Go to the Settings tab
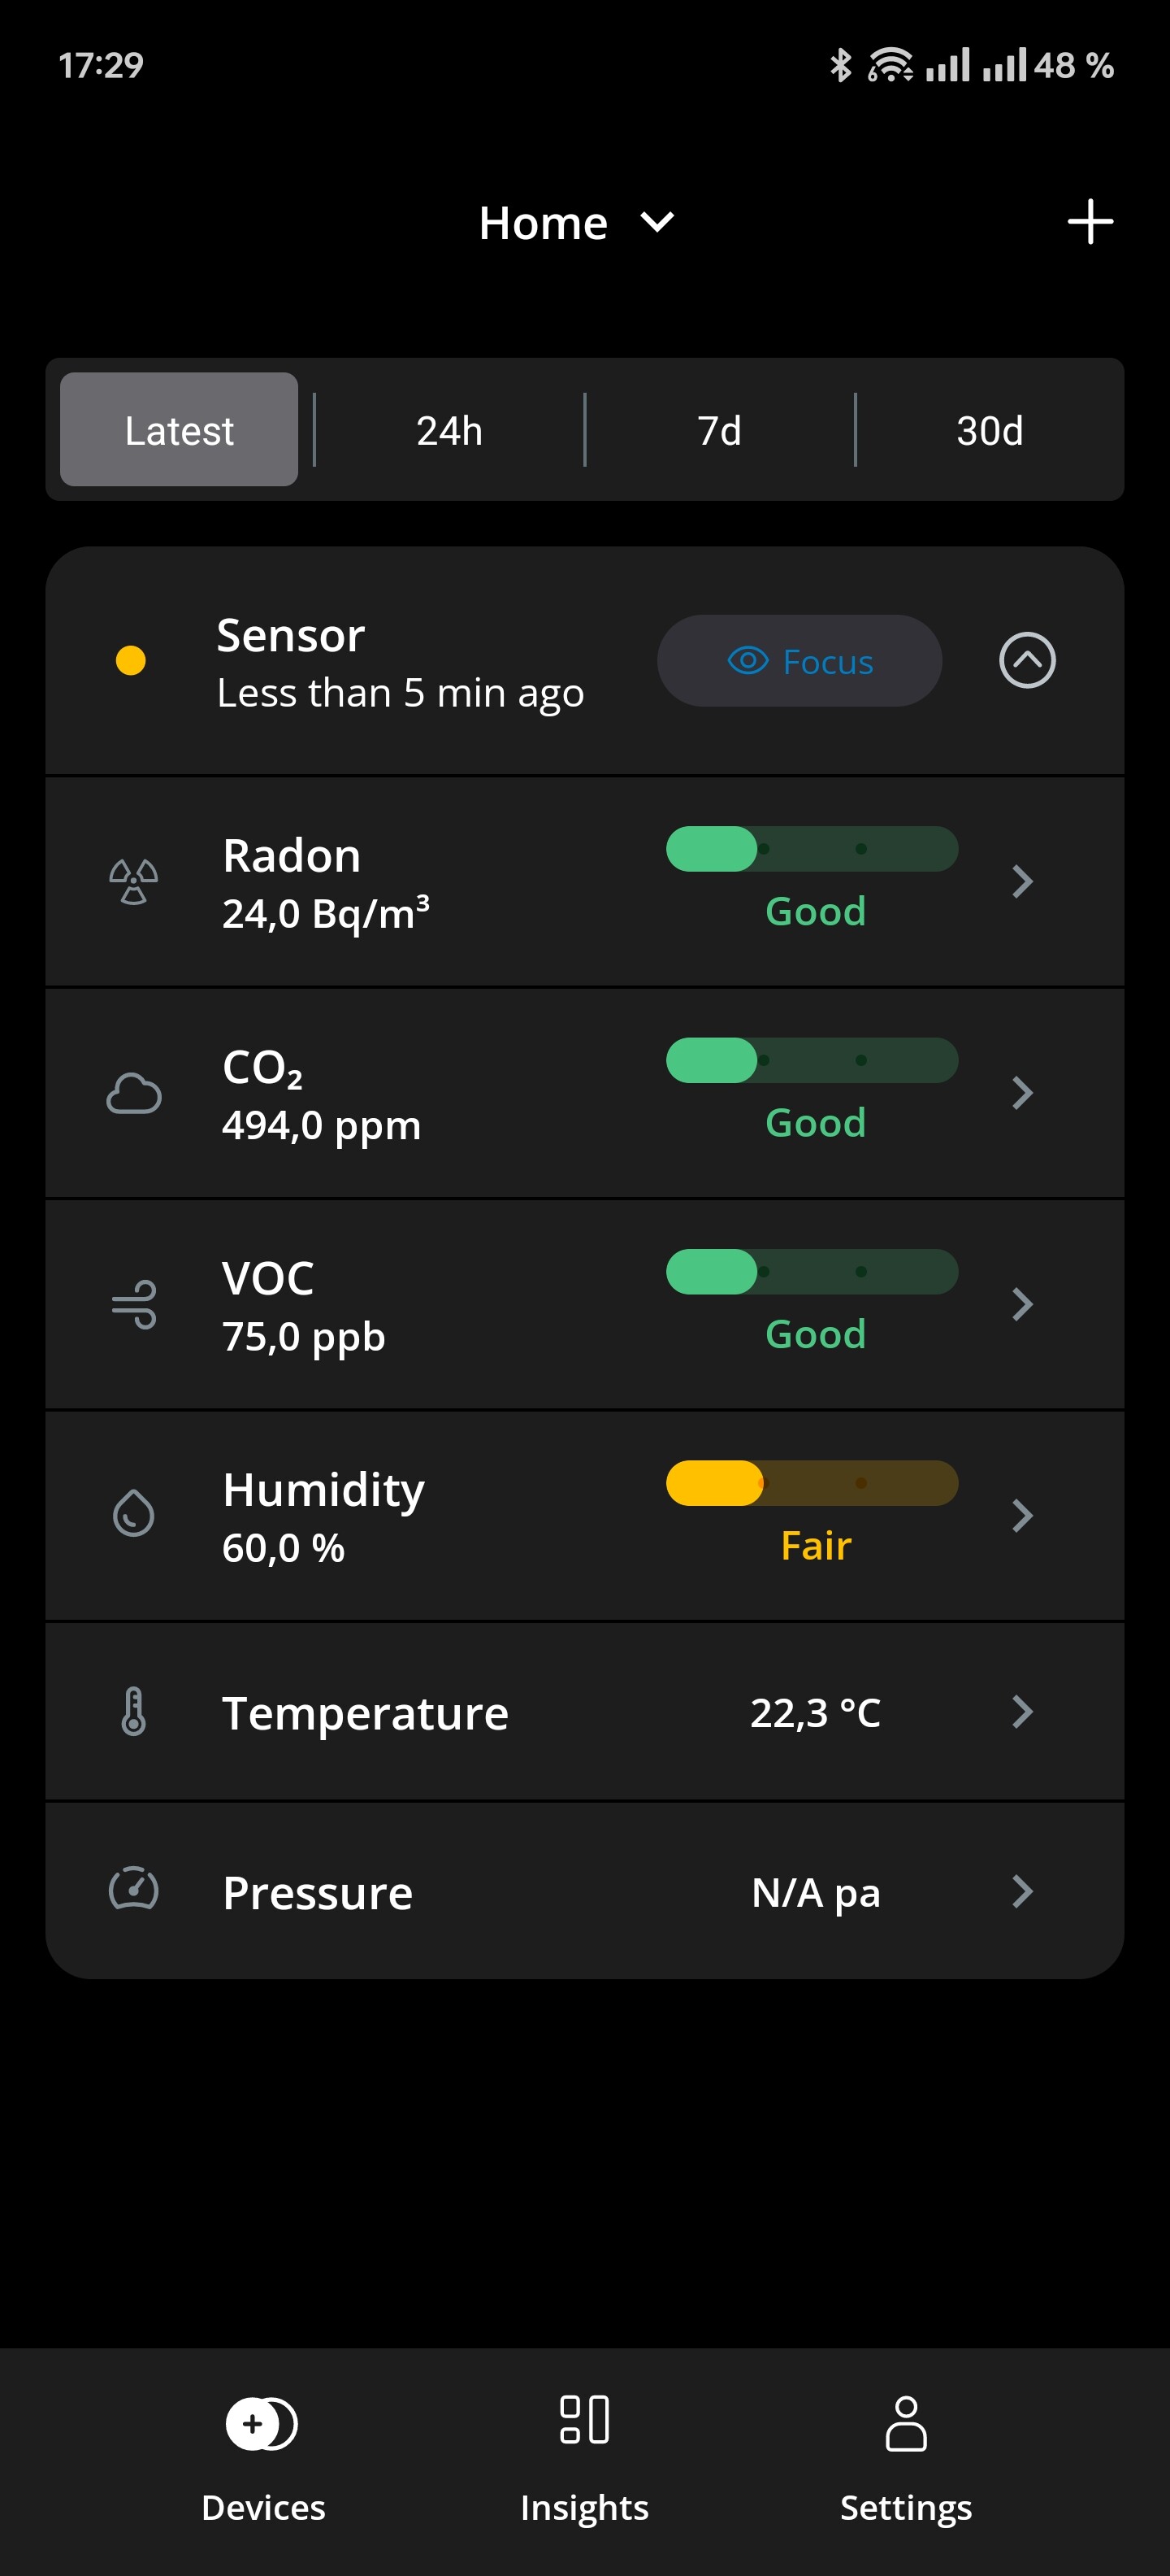 (x=905, y=2451)
